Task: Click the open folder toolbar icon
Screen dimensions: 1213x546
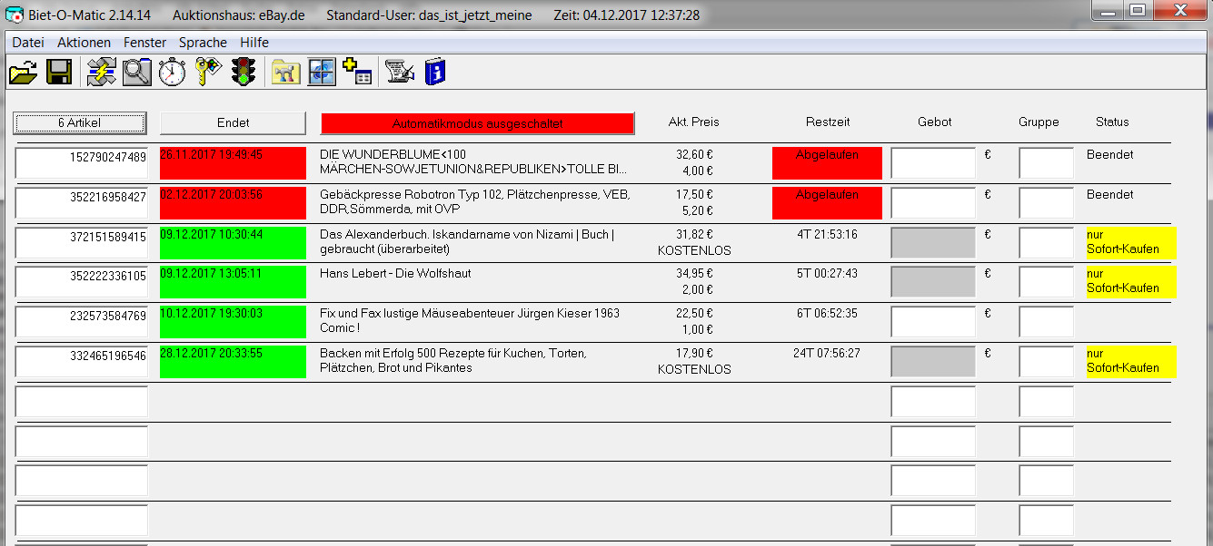Action: pos(24,72)
